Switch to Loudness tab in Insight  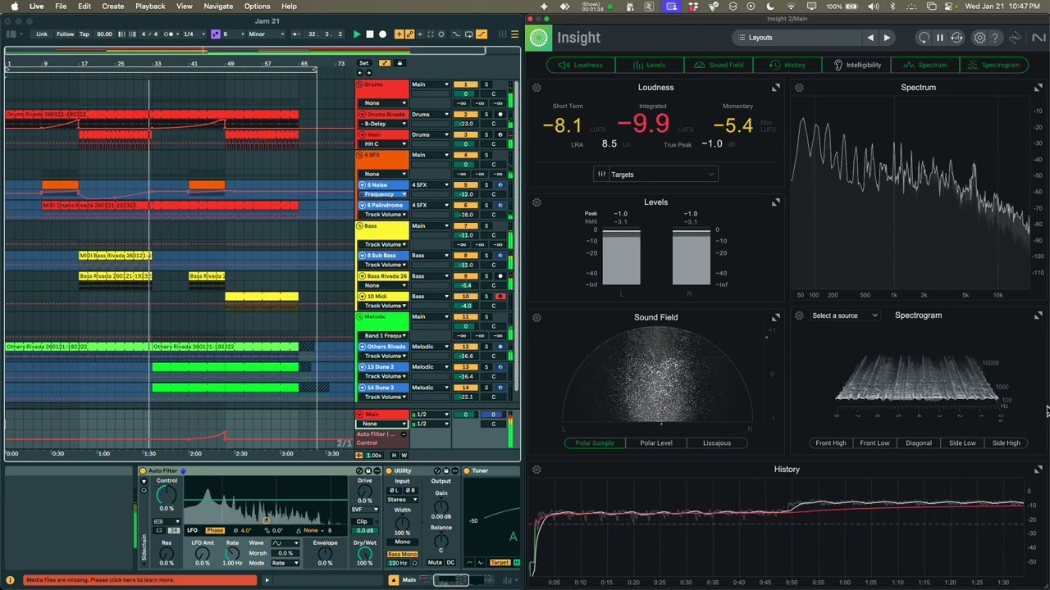click(580, 65)
